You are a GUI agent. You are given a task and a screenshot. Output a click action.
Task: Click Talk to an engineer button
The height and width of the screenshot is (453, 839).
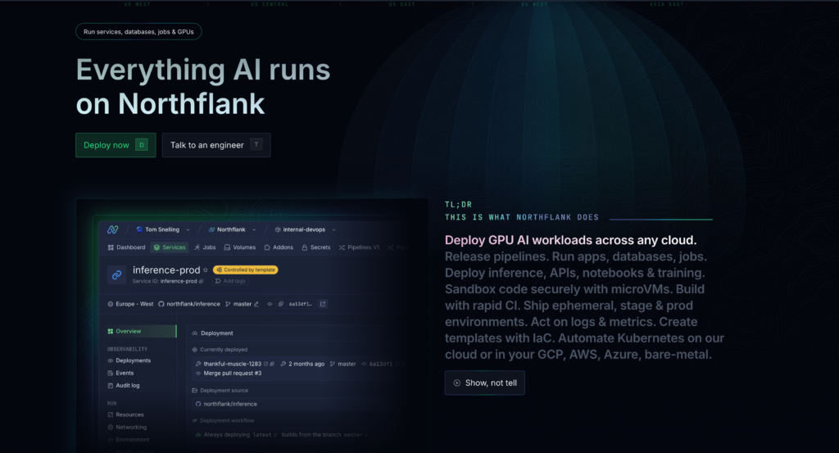(215, 145)
